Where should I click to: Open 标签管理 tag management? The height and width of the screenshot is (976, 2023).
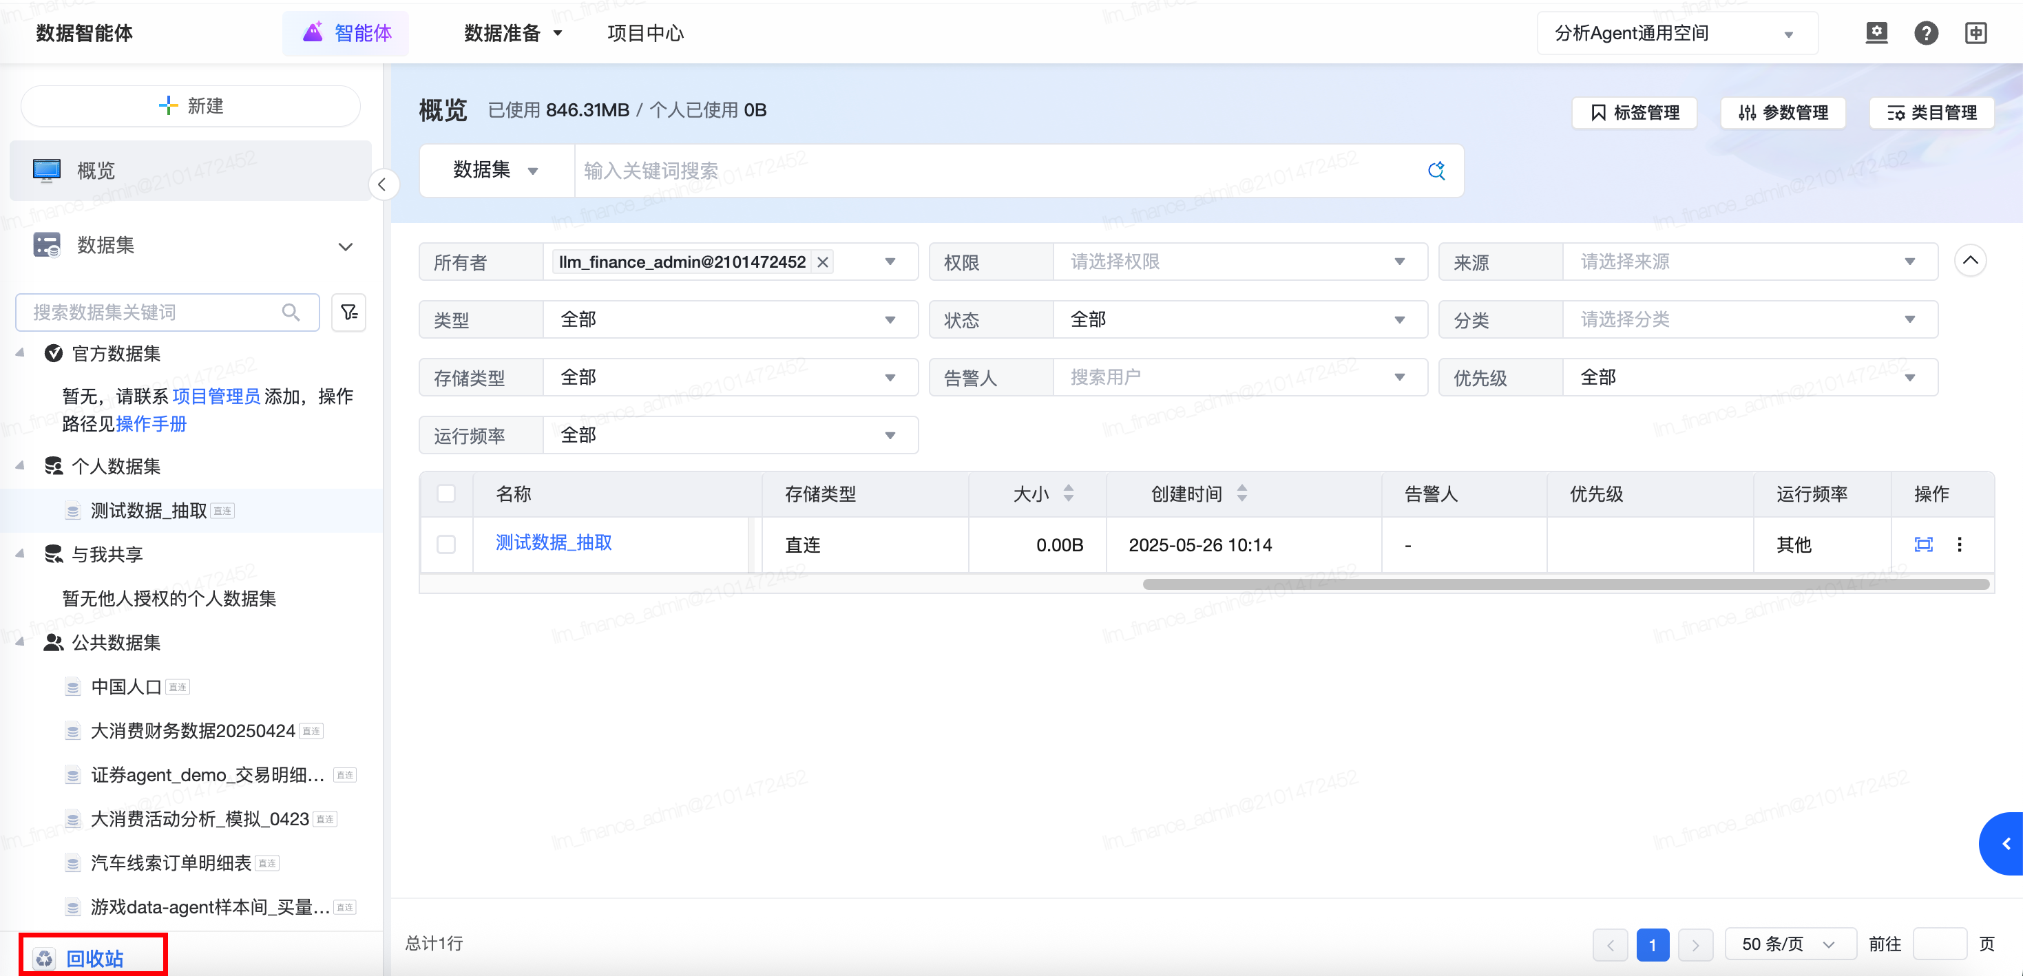coord(1634,113)
